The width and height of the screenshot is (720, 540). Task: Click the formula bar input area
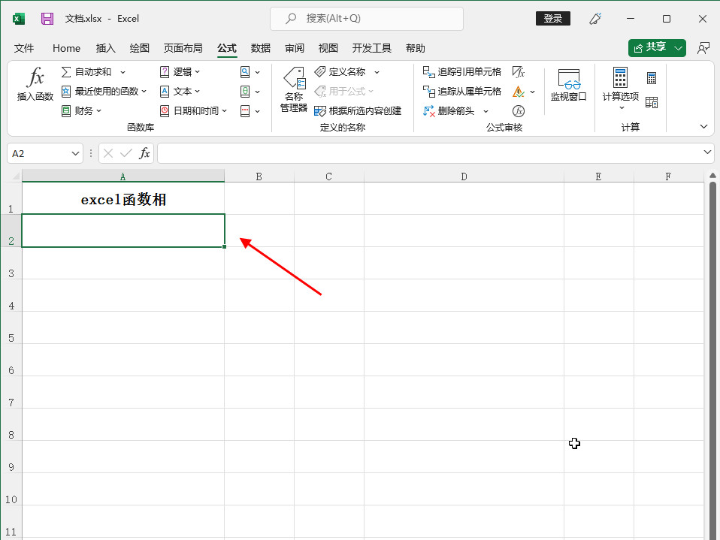pos(429,153)
